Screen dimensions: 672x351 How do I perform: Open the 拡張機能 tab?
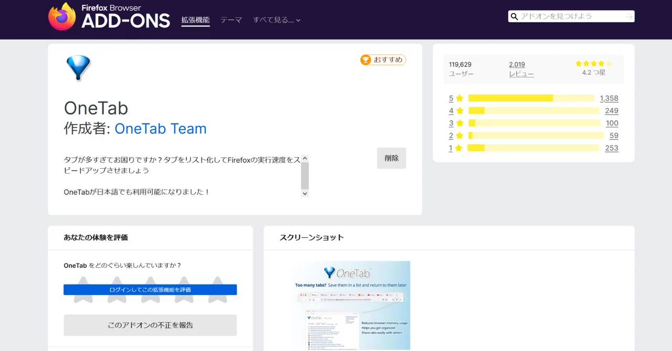coord(195,20)
